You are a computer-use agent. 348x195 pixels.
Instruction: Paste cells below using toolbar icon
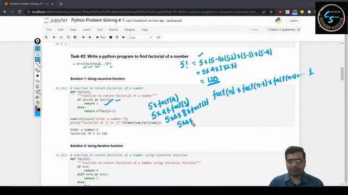click(x=75, y=37)
